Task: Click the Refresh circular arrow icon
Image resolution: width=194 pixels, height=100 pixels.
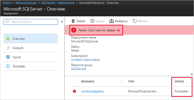Action: pyautogui.click(x=135, y=21)
